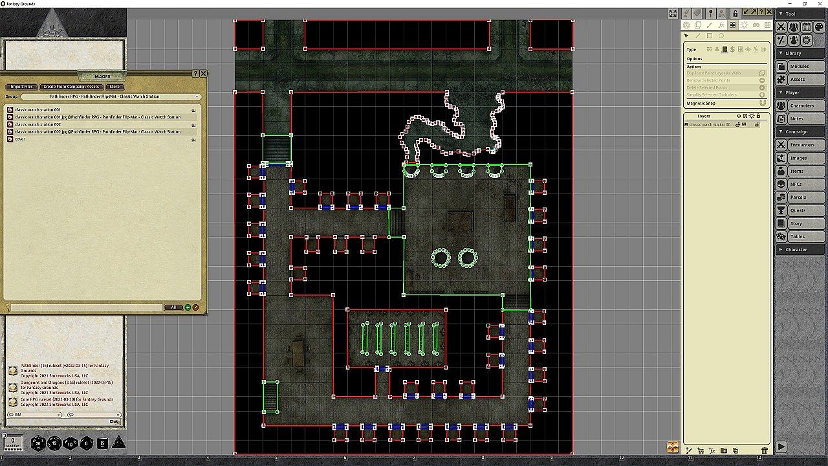Collapse the Library sidebar section
This screenshot has height=466, width=828.
(x=800, y=53)
